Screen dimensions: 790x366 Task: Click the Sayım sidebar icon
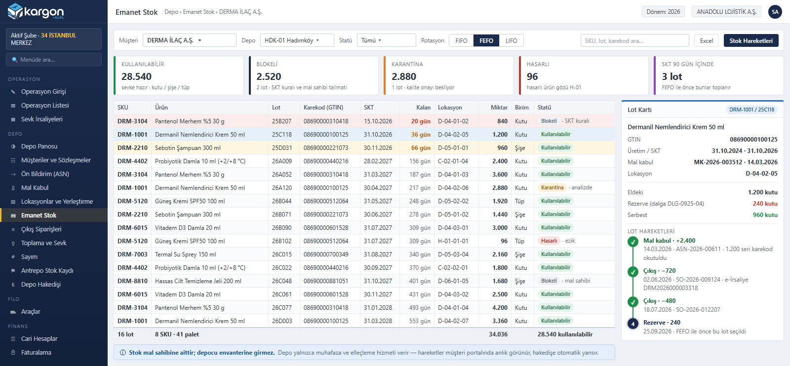[13, 257]
